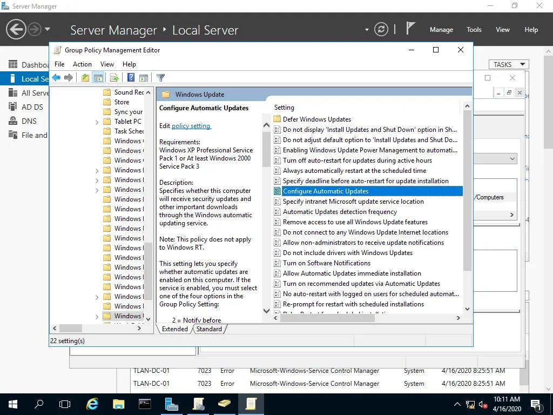553x415 pixels.
Task: Go up one level using folder-up icon
Action: click(85, 78)
